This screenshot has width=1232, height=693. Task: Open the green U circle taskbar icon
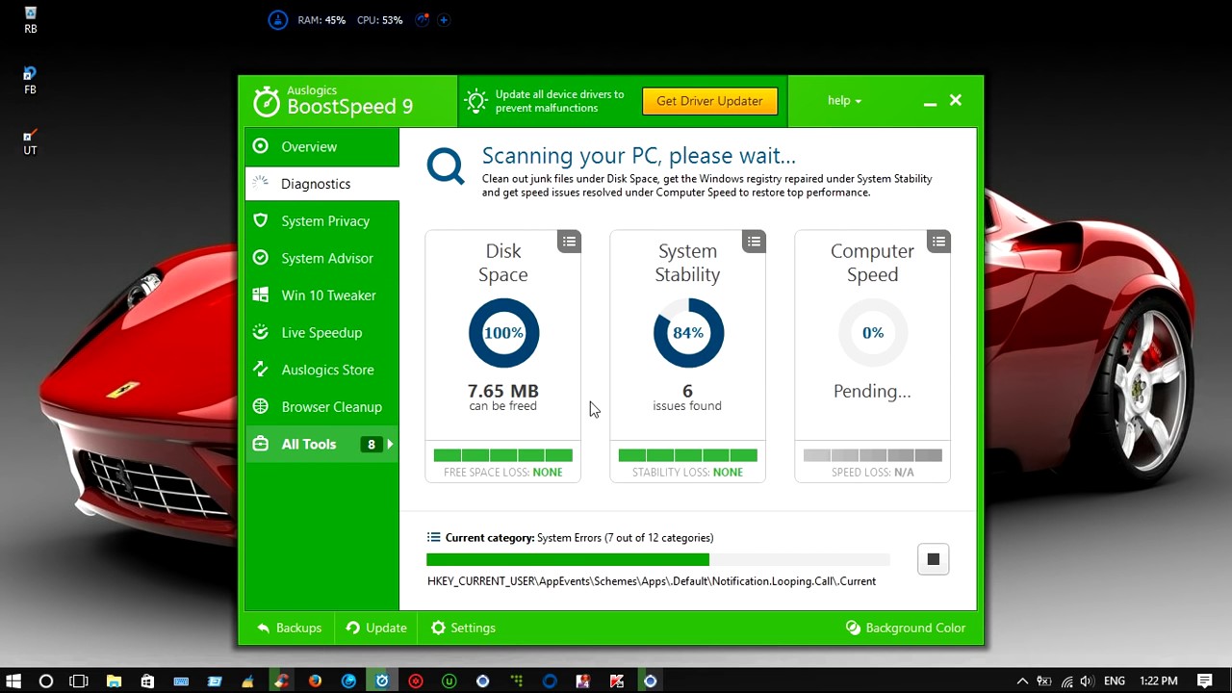click(449, 680)
